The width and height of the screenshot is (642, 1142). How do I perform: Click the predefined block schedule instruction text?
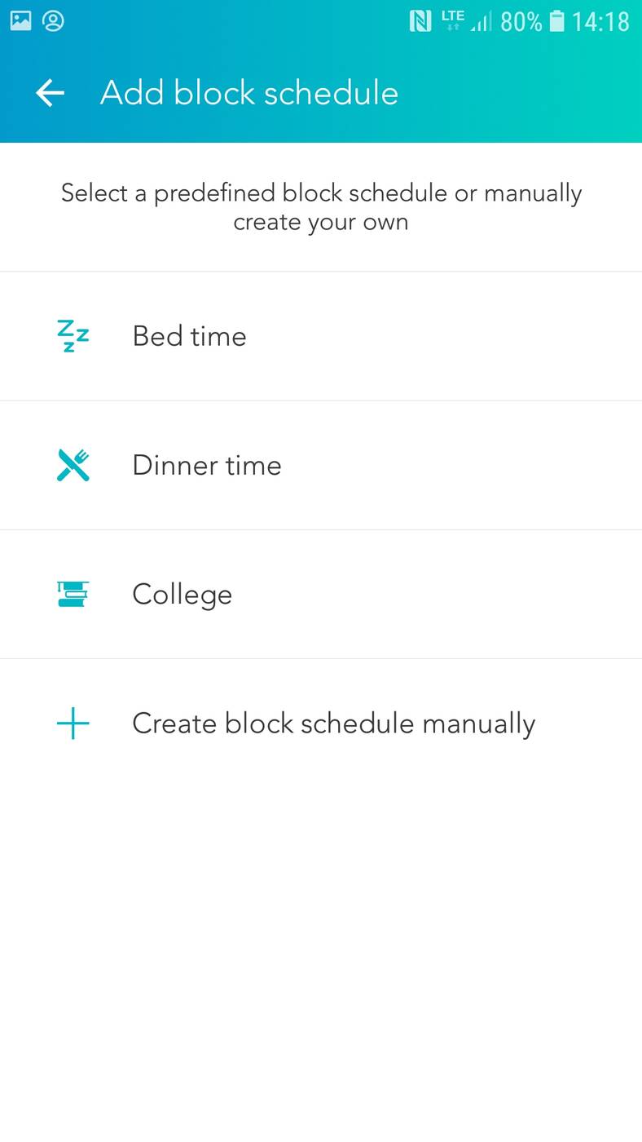[321, 207]
